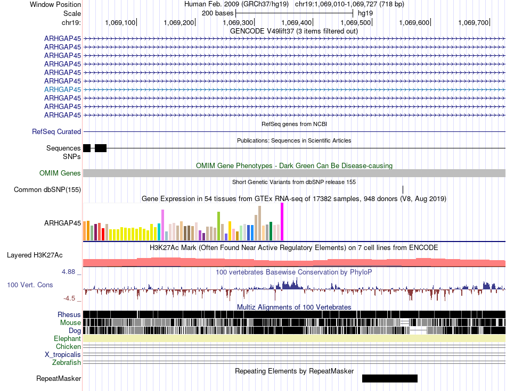This screenshot has height=391, width=506.
Task: Click the GENCODE V49lift37 track title
Action: 294,31
